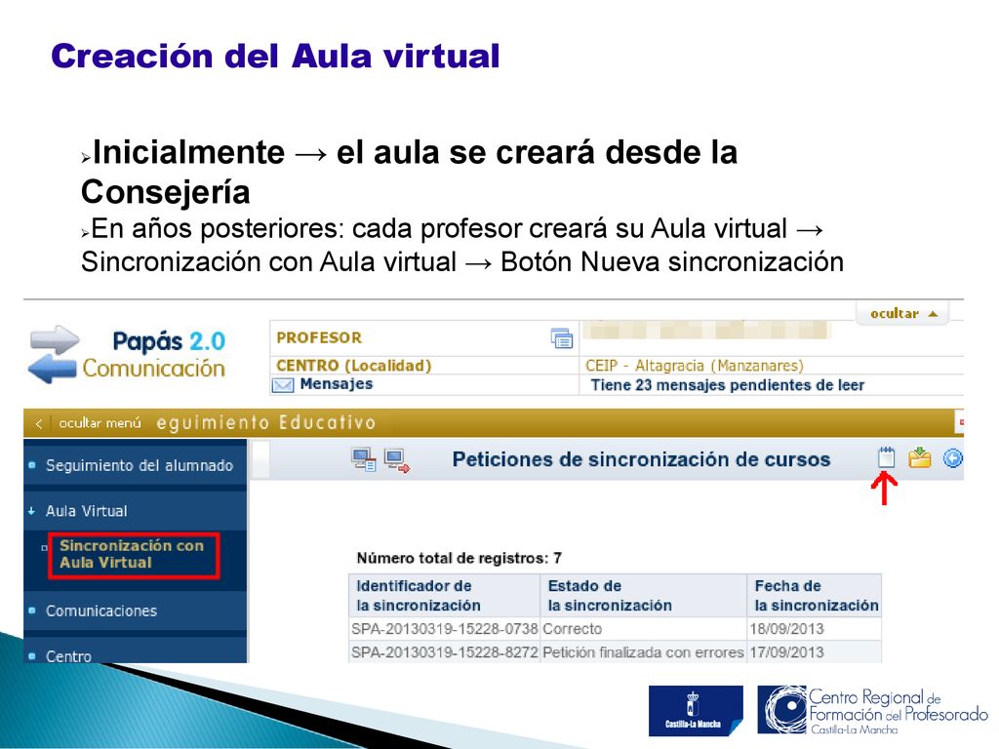Click 'Tiene 23 mensajes pendientes de leer'

[x=727, y=385]
